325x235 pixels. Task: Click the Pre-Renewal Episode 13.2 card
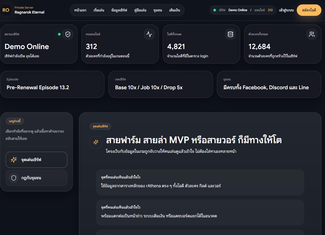coord(52,84)
